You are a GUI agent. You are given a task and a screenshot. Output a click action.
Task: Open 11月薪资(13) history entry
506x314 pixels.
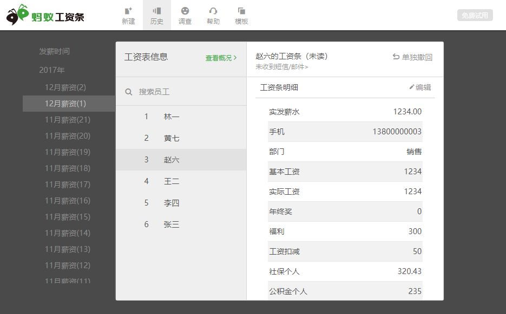68,249
